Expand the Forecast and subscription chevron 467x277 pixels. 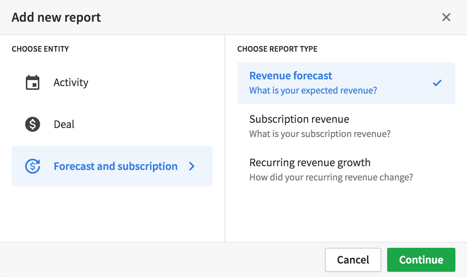click(192, 166)
